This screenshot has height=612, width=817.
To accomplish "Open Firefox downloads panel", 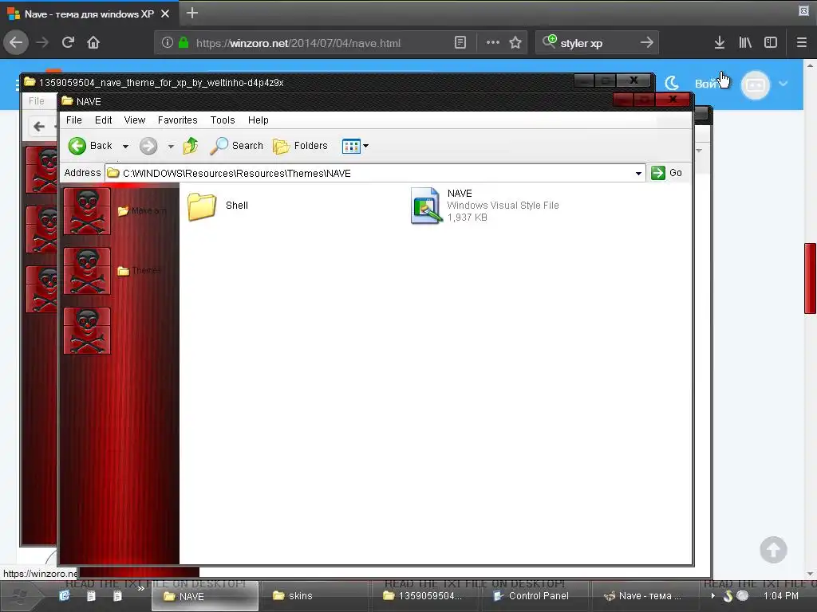I will click(720, 43).
